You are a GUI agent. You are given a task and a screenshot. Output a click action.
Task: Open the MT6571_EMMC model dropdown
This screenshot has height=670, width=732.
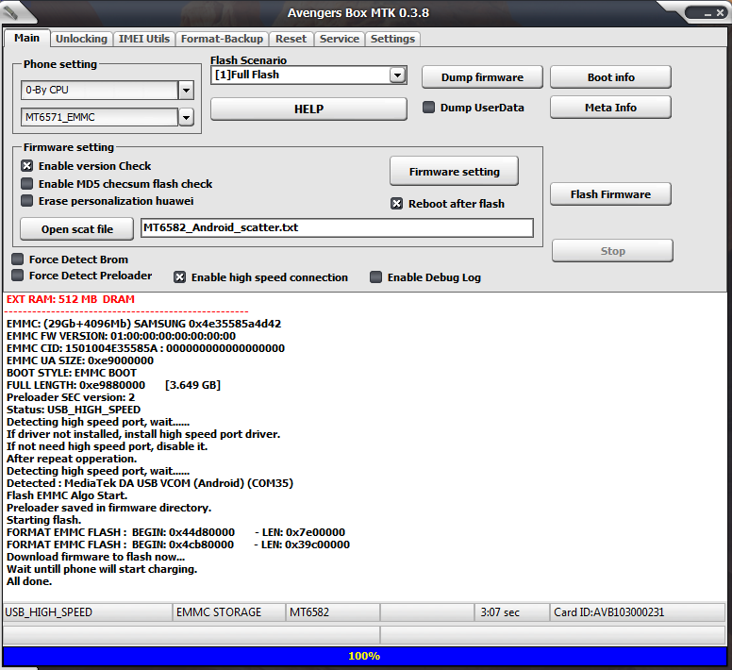coord(186,117)
